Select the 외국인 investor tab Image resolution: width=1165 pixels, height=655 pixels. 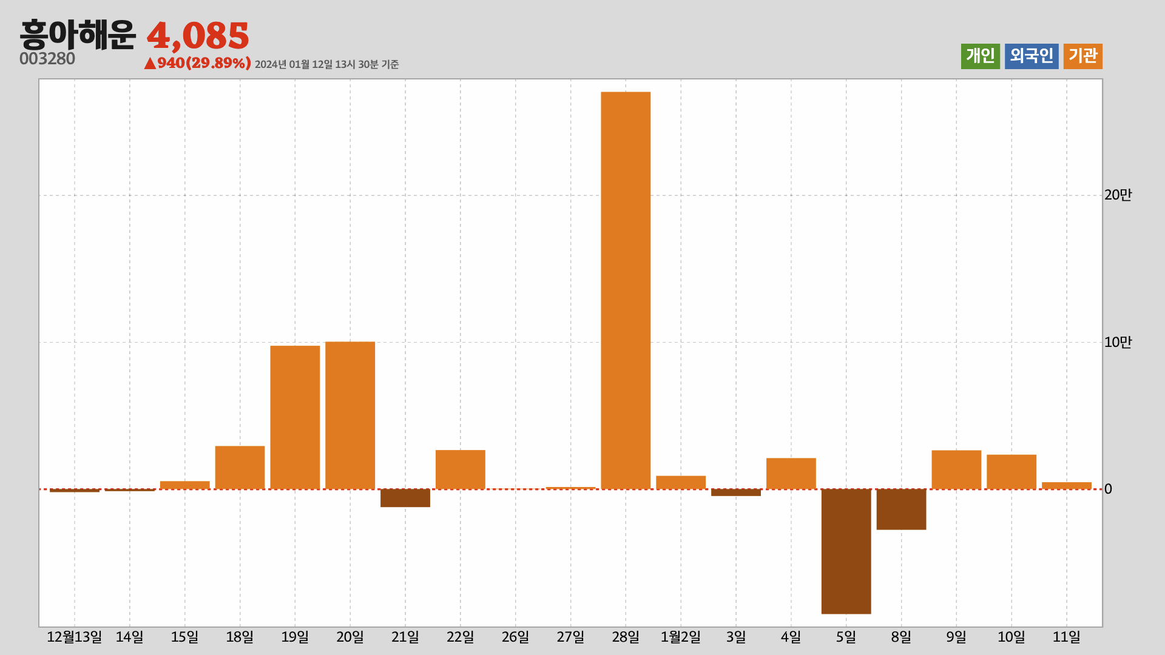pyautogui.click(x=1032, y=56)
